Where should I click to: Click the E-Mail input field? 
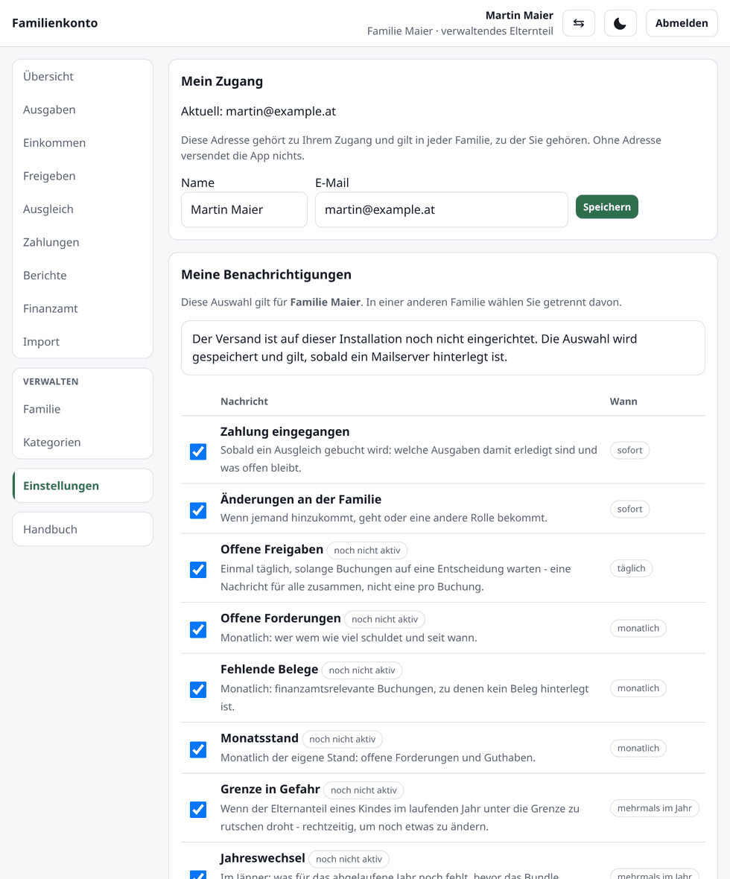tap(441, 209)
